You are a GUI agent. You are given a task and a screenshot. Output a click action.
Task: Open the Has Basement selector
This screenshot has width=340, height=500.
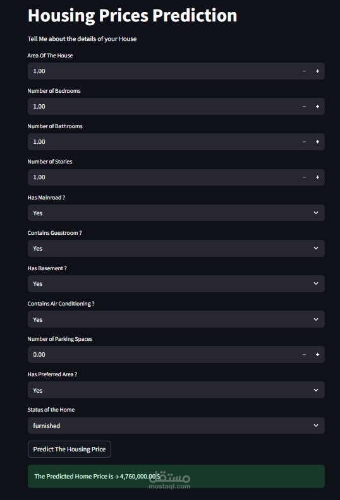[x=176, y=283]
